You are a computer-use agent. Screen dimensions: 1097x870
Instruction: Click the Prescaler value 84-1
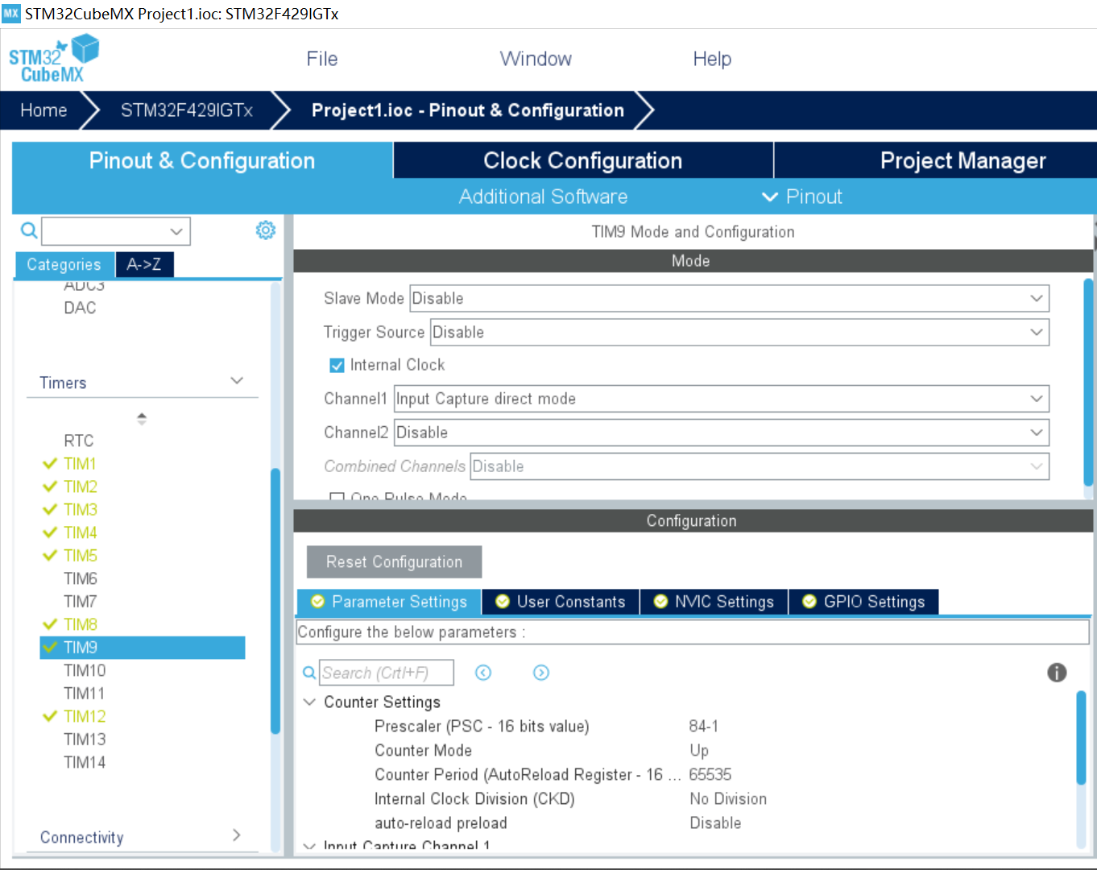pos(704,726)
